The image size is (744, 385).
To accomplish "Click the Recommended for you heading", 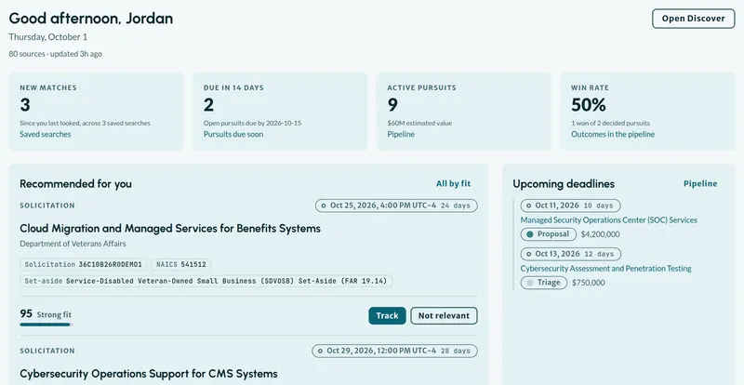I will click(75, 184).
